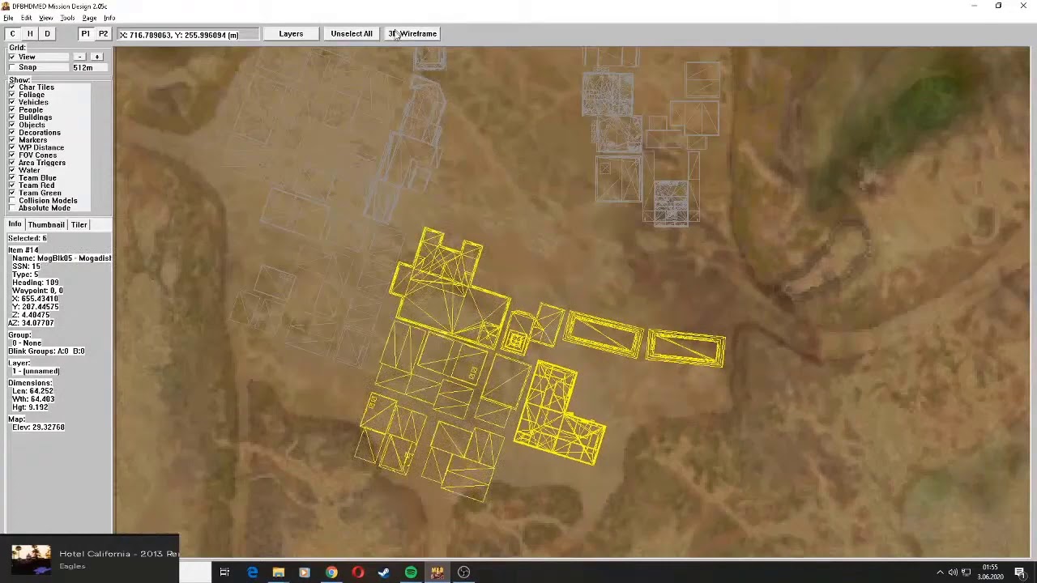Click 'Len: 64.252' dimension text

(x=32, y=391)
